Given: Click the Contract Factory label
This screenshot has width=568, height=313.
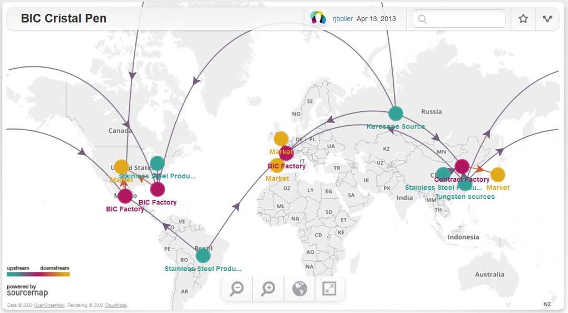Looking at the screenshot, I should tap(462, 179).
